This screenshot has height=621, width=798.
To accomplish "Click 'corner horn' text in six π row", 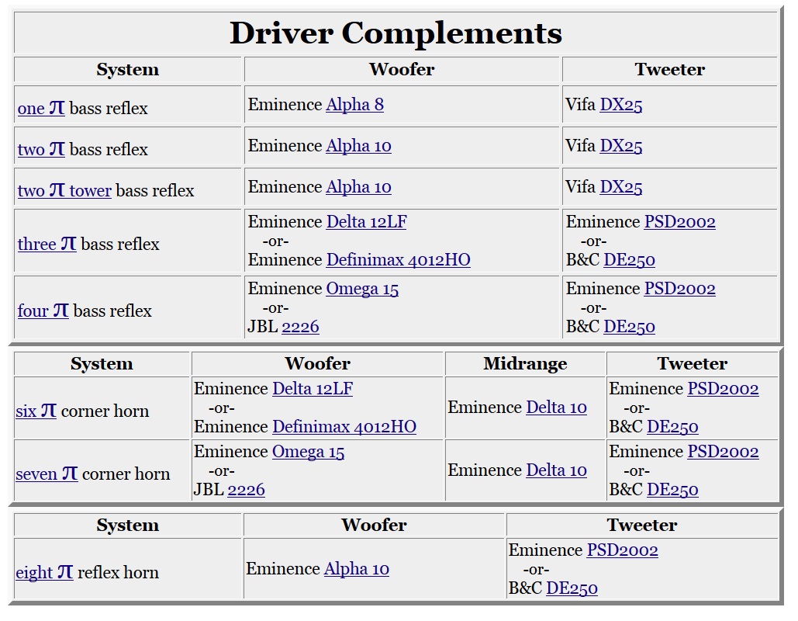I will tap(105, 411).
